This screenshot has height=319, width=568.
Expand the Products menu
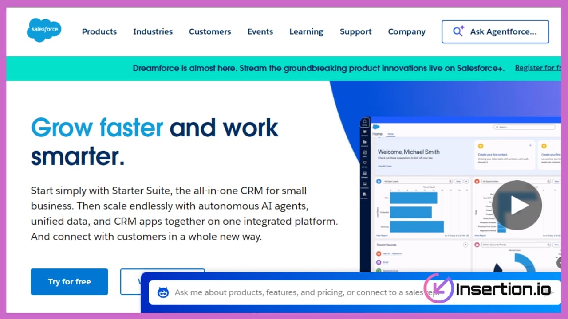pos(99,31)
